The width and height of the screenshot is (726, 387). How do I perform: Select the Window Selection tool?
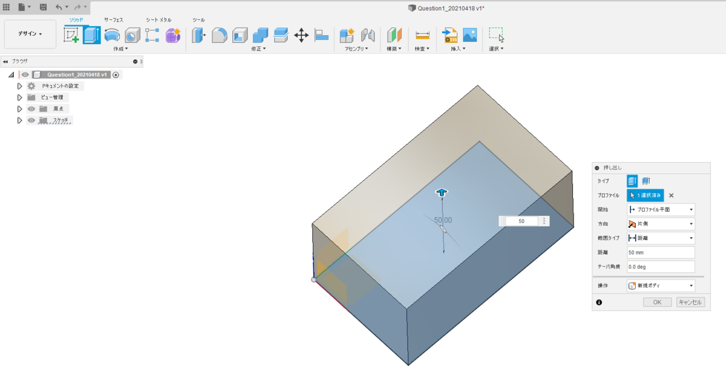(x=497, y=35)
